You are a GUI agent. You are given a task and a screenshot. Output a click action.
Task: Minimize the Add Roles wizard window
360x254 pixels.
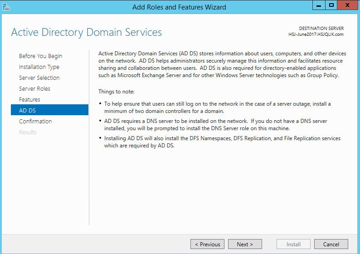tap(319, 5)
